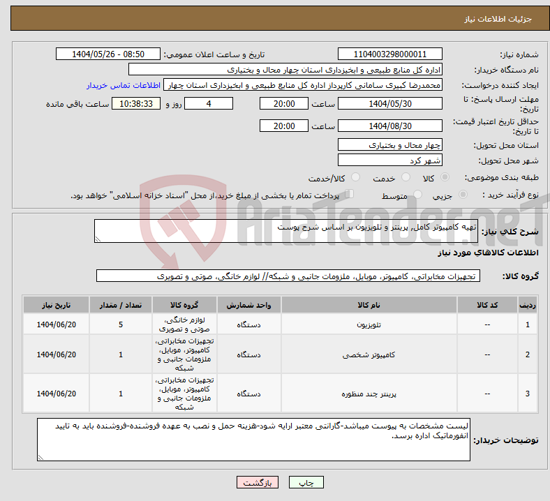Click the شماره نیاز number field
550x501 pixels.
389,54
